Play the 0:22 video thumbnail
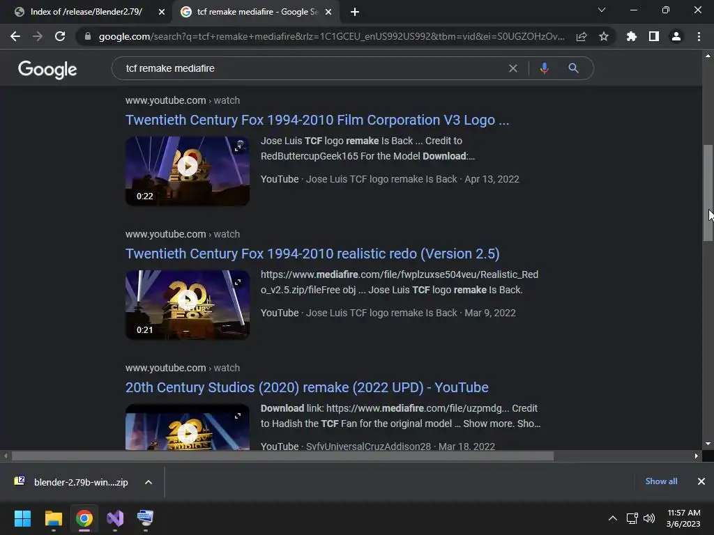 (188, 166)
